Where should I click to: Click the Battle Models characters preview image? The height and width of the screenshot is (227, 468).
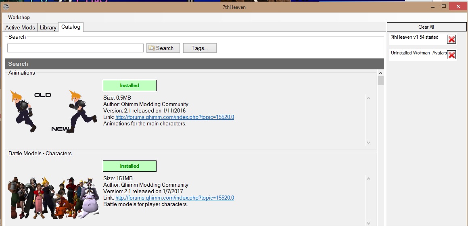coord(53,197)
